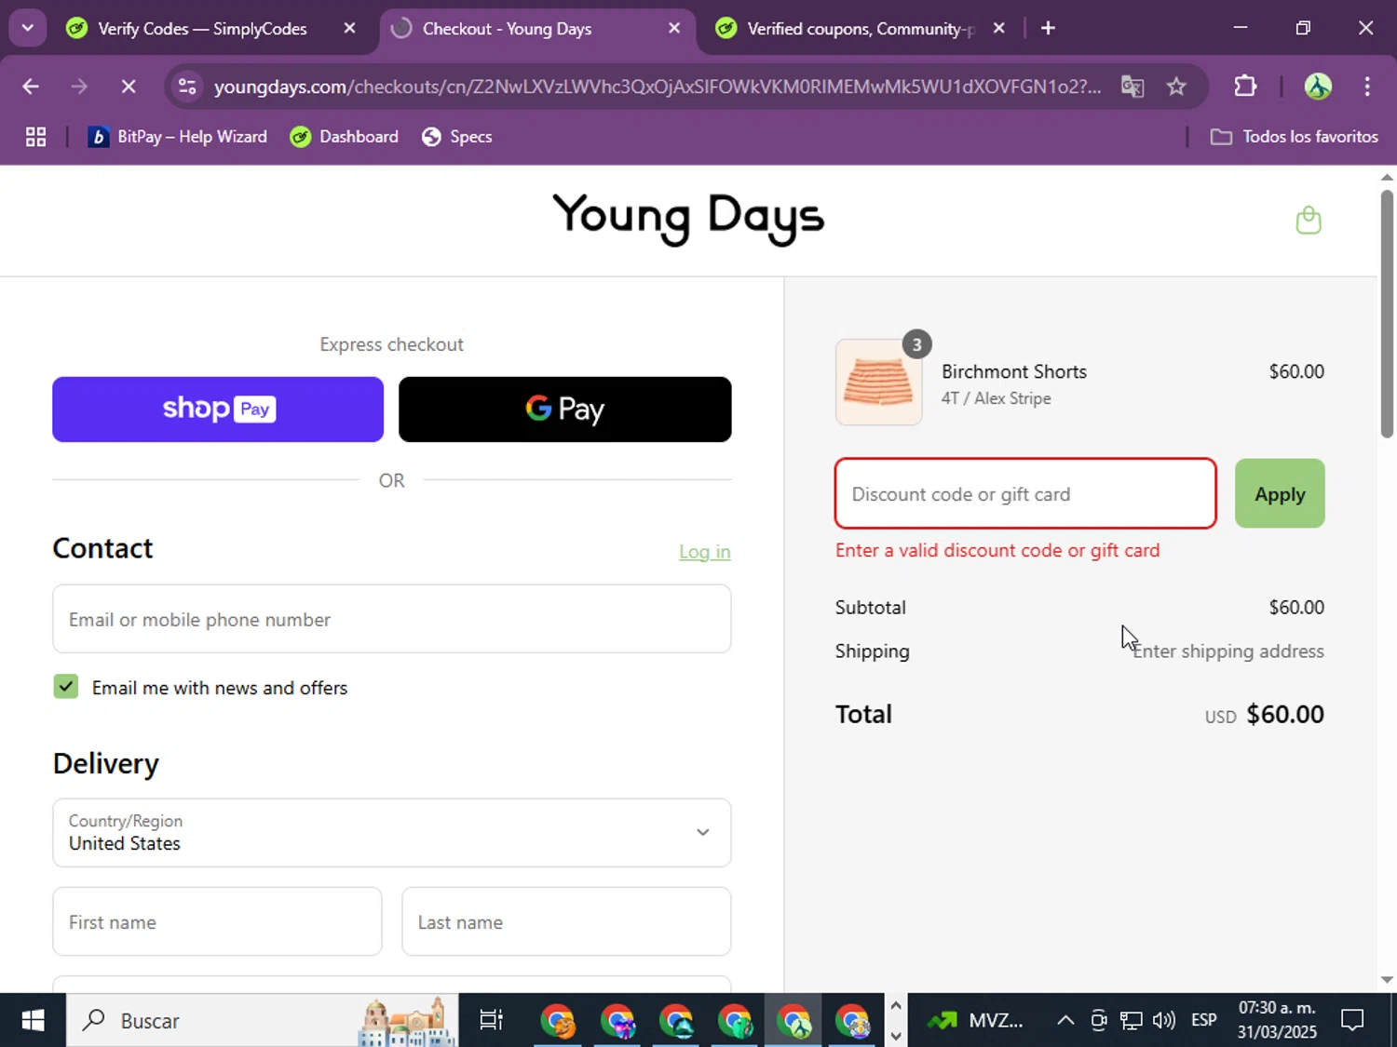This screenshot has height=1047, width=1397.
Task: Open BitPay – Help Wizard bookmark
Action: click(x=177, y=137)
